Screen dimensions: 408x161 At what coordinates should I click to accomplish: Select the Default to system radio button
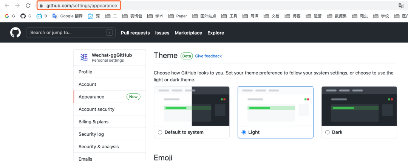click(160, 132)
